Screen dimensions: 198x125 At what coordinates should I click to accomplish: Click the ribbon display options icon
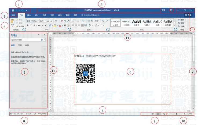pyautogui.click(x=171, y=10)
